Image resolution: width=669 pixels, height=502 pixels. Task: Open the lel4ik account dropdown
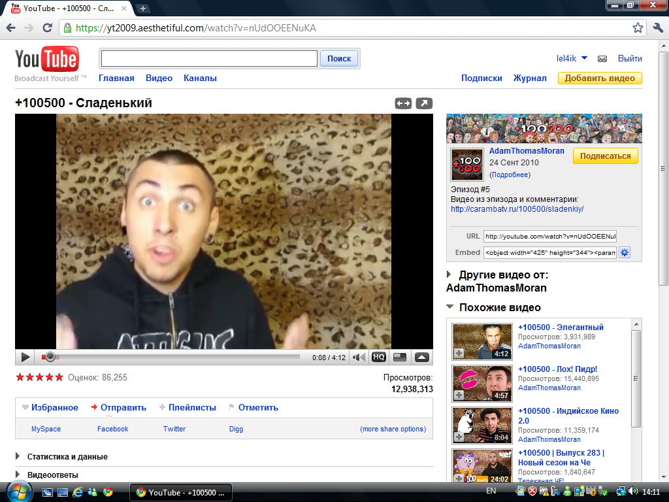(572, 58)
